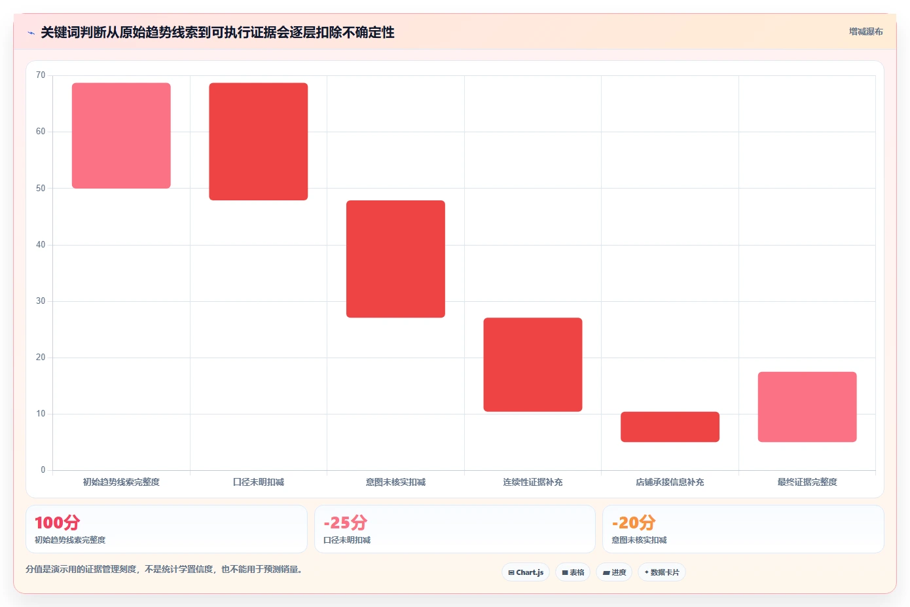Screen dimensions: 910x607
Task: Click axis label 初始趋势线索完整度
Action: [121, 482]
